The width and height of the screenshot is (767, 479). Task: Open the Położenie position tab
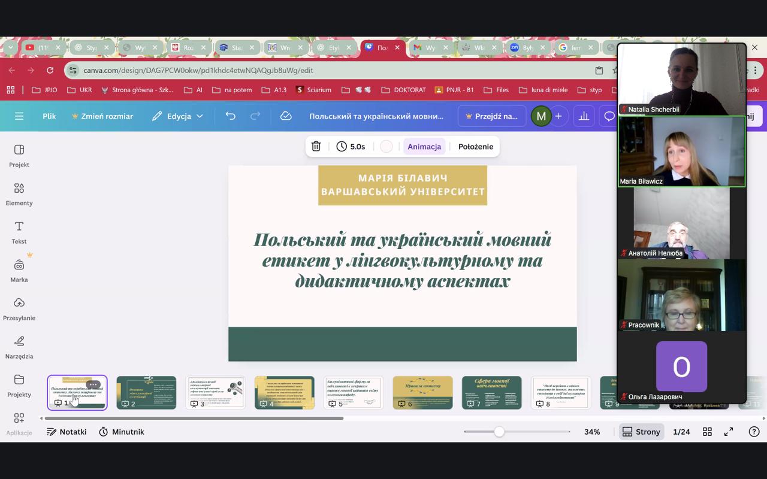point(476,147)
